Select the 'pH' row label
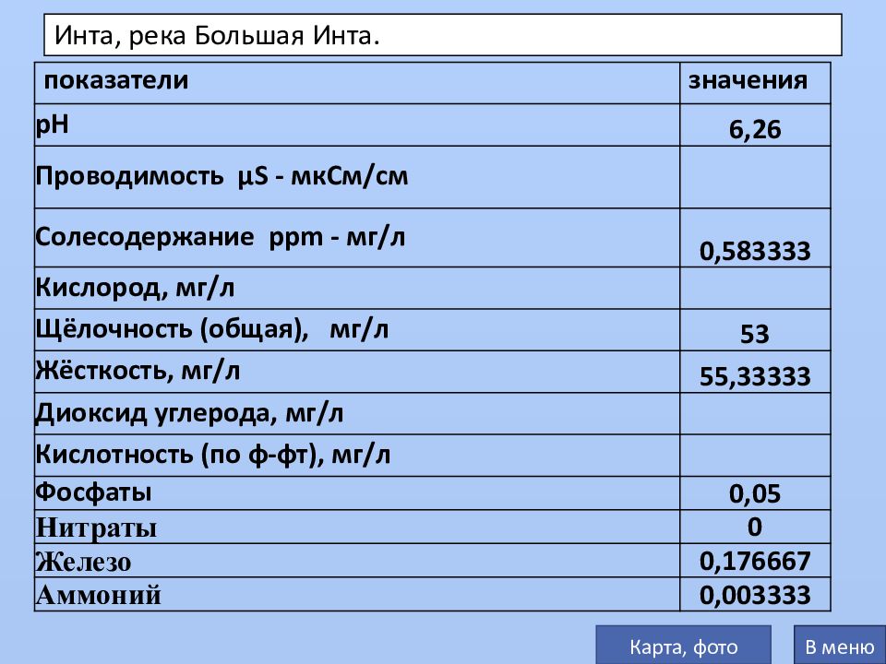Image resolution: width=886 pixels, height=664 pixels. (52, 124)
